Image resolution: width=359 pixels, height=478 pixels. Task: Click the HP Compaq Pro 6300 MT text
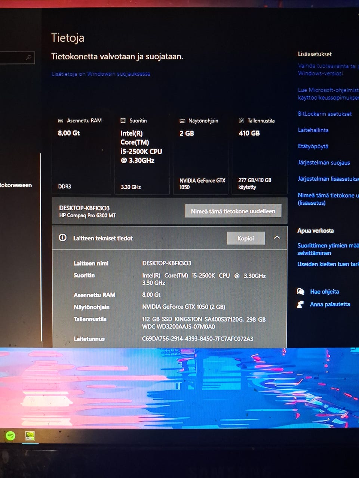click(x=87, y=215)
